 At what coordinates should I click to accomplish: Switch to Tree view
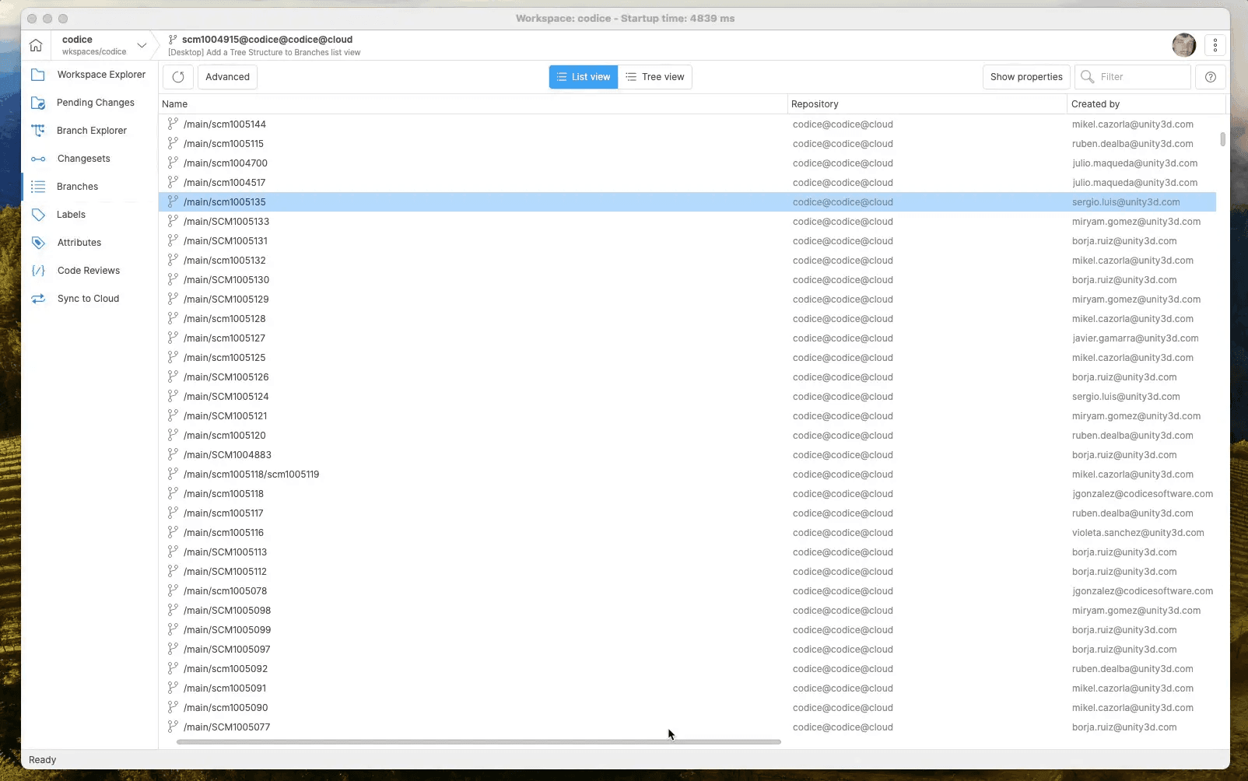(x=656, y=76)
